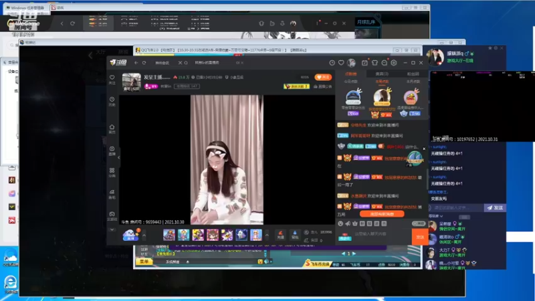Select the today ranking sub-tab
This screenshot has height=301, width=535.
click(350, 82)
